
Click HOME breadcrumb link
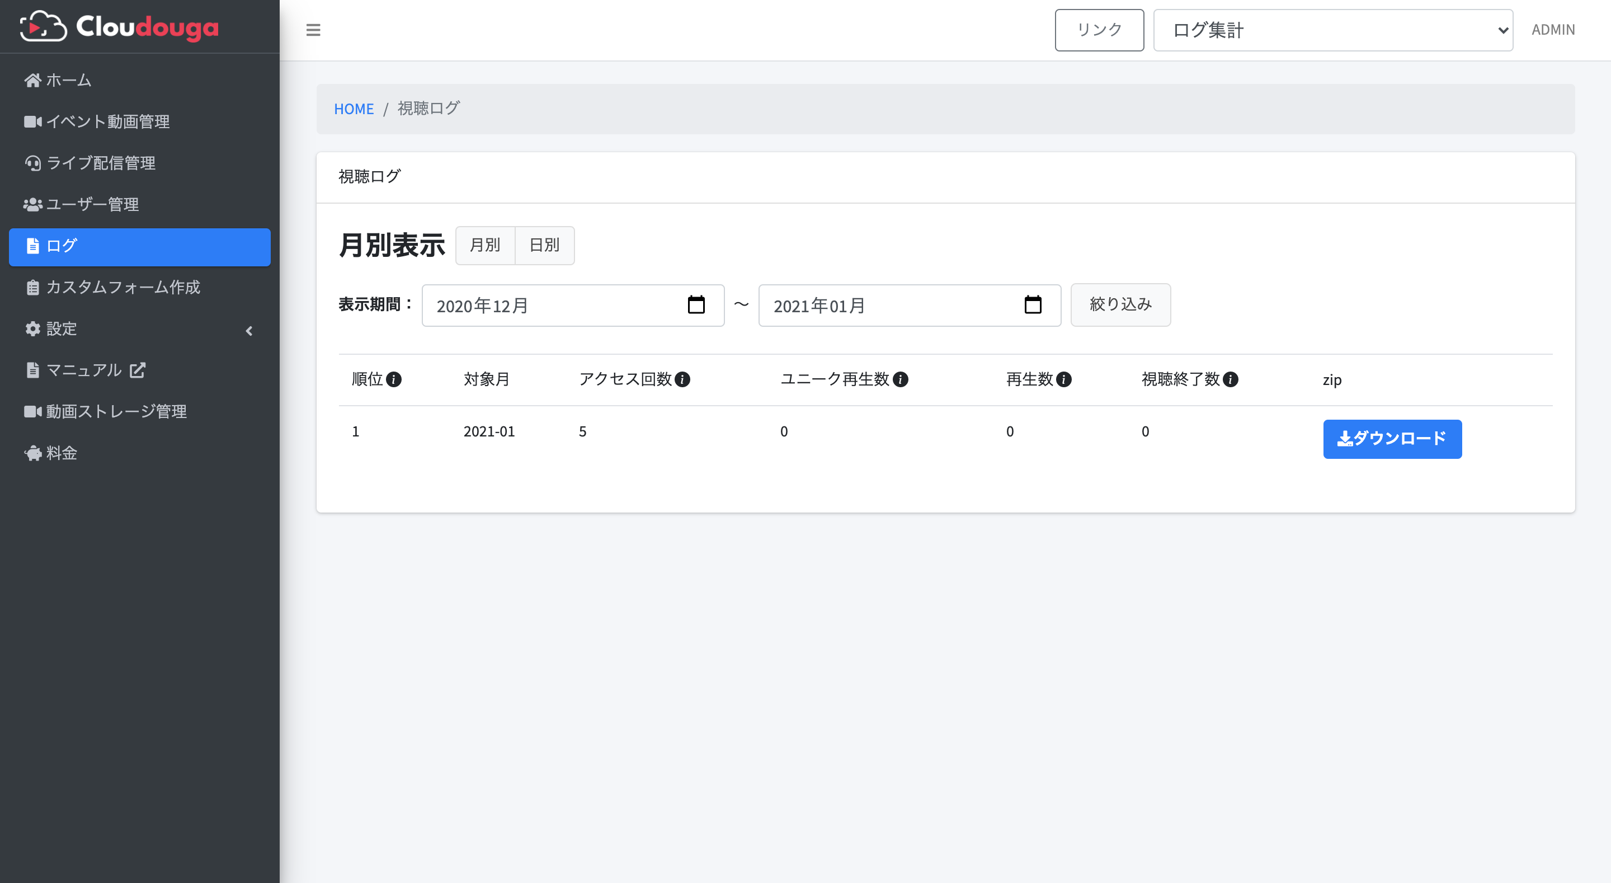(354, 109)
